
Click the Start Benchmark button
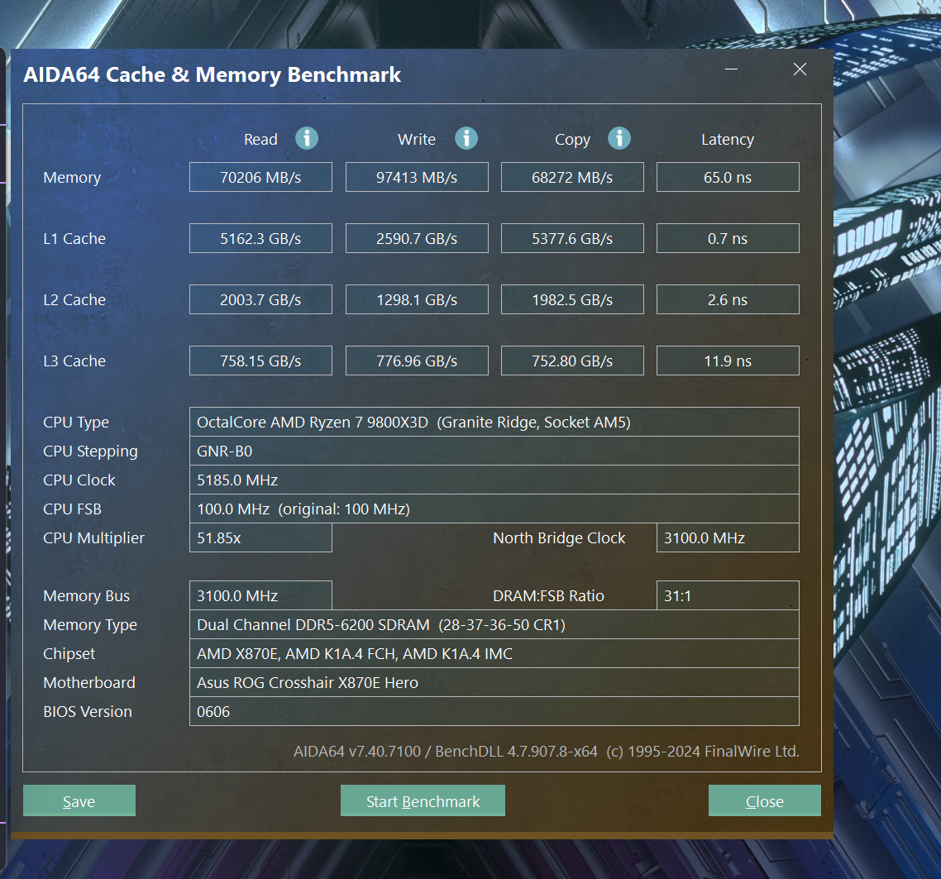(423, 801)
